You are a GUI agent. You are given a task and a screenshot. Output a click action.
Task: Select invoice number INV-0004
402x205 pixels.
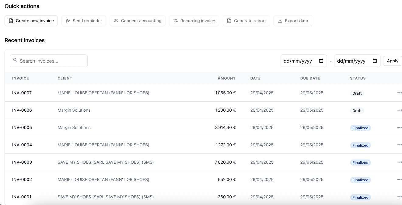click(x=22, y=145)
